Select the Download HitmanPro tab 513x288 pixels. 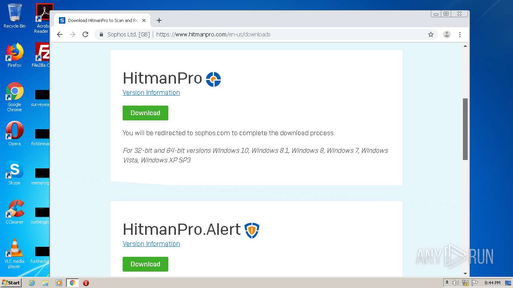[x=103, y=20]
